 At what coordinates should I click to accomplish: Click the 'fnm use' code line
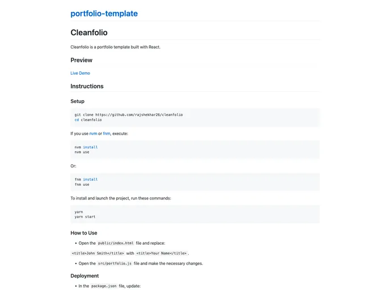click(x=82, y=185)
